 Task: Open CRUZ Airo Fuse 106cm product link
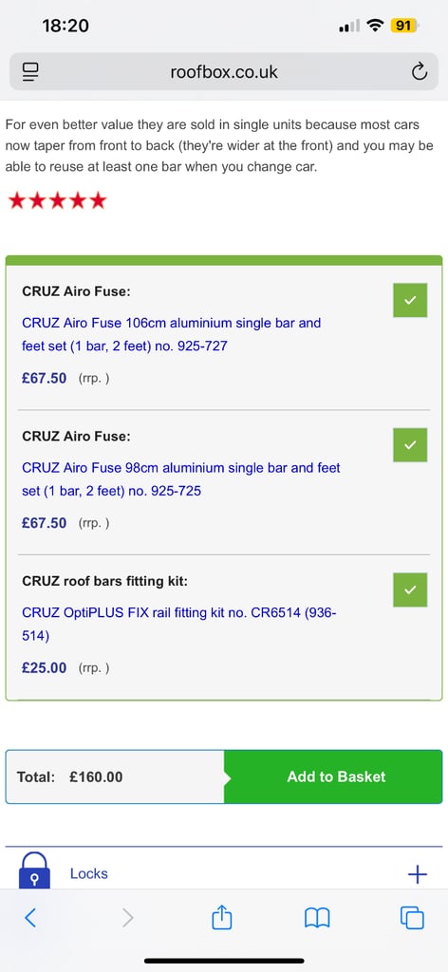[172, 335]
